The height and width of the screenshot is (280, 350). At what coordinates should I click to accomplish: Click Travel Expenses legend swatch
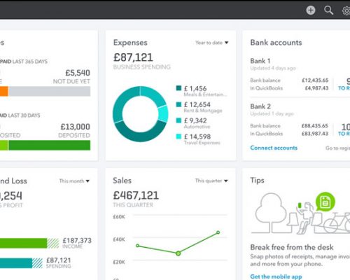click(178, 136)
